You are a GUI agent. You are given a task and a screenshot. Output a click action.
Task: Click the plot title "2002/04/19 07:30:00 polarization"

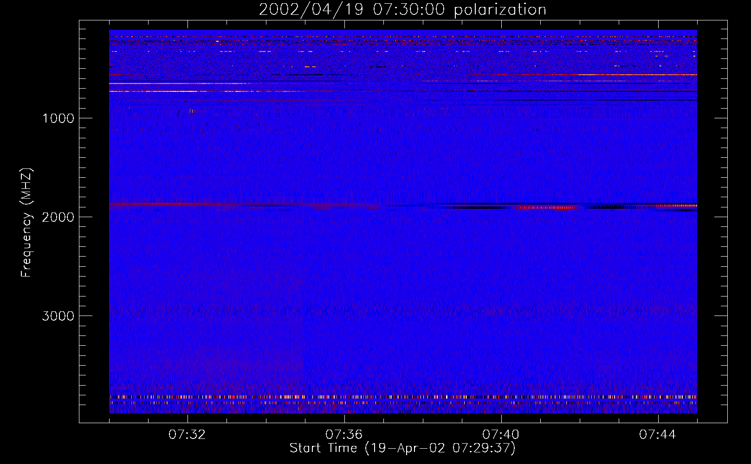click(402, 10)
